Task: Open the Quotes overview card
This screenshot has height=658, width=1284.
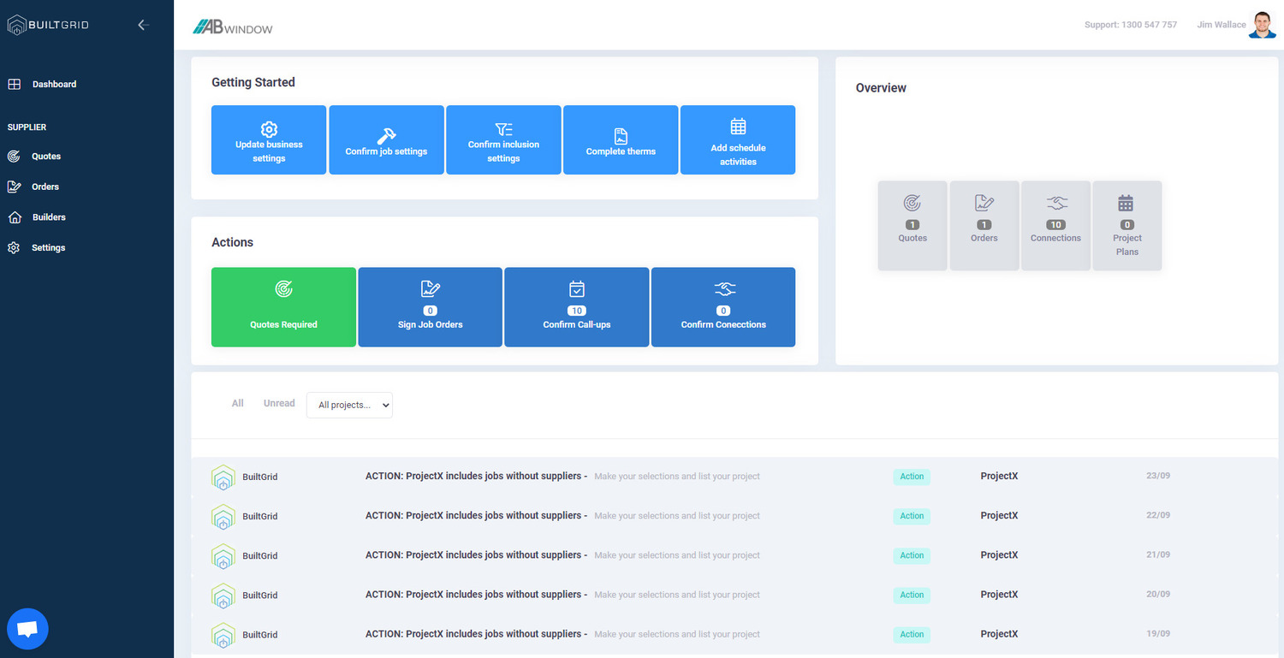Action: point(912,225)
